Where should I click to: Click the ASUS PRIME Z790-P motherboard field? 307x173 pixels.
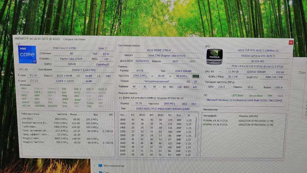coord(159,50)
